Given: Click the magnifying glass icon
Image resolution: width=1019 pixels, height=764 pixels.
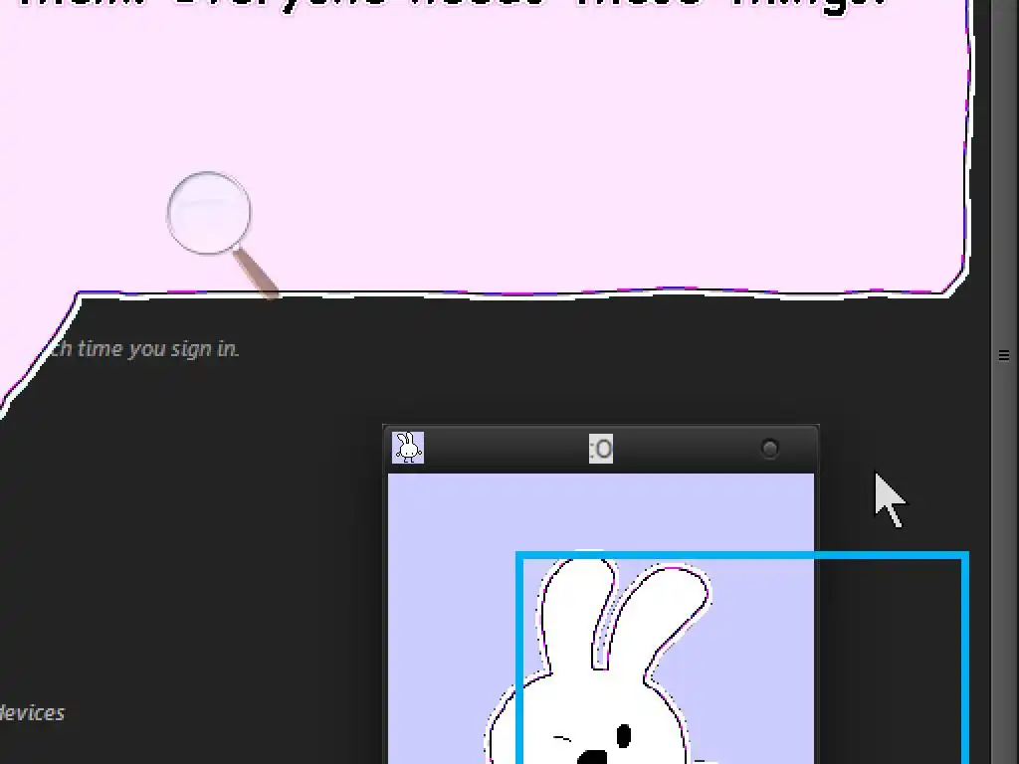Looking at the screenshot, I should [x=222, y=235].
